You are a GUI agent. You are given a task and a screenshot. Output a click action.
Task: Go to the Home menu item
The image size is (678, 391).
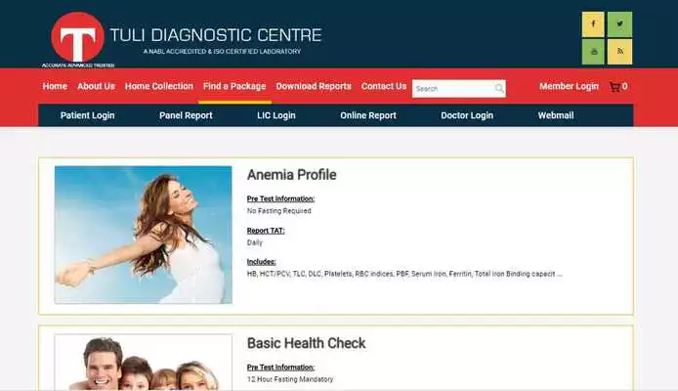click(55, 86)
